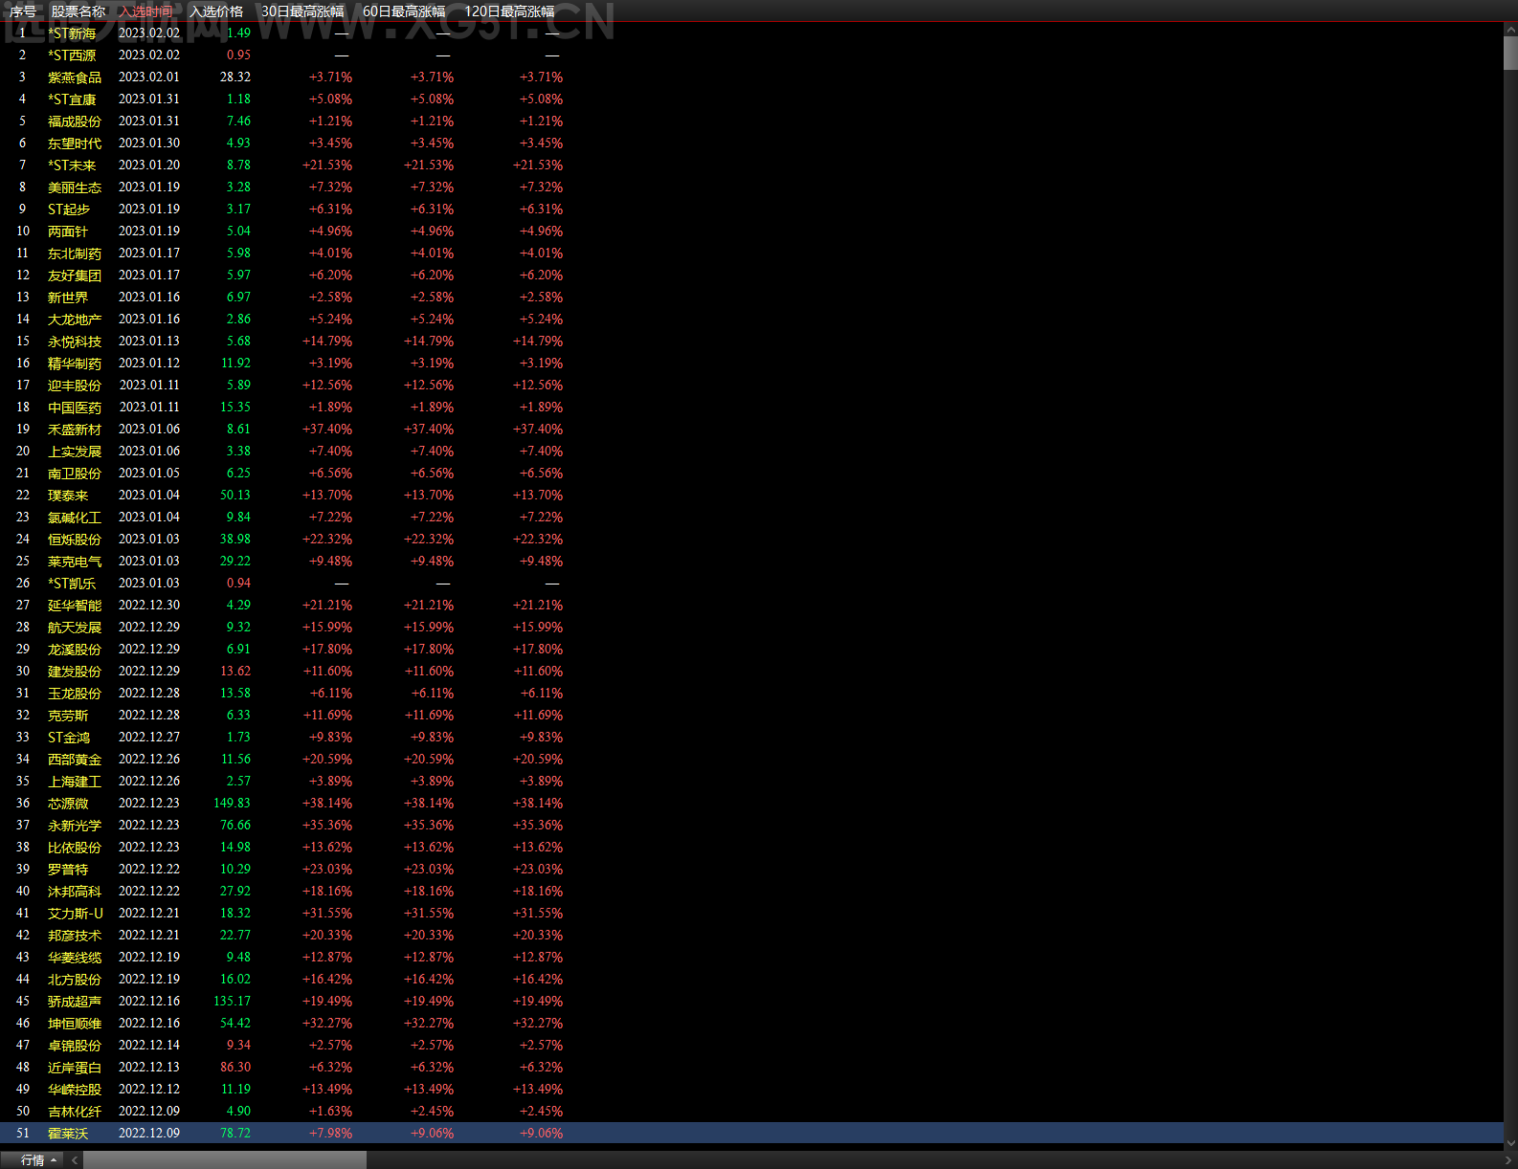Select stock row 禾盛新材
The height and width of the screenshot is (1169, 1518).
751,429
